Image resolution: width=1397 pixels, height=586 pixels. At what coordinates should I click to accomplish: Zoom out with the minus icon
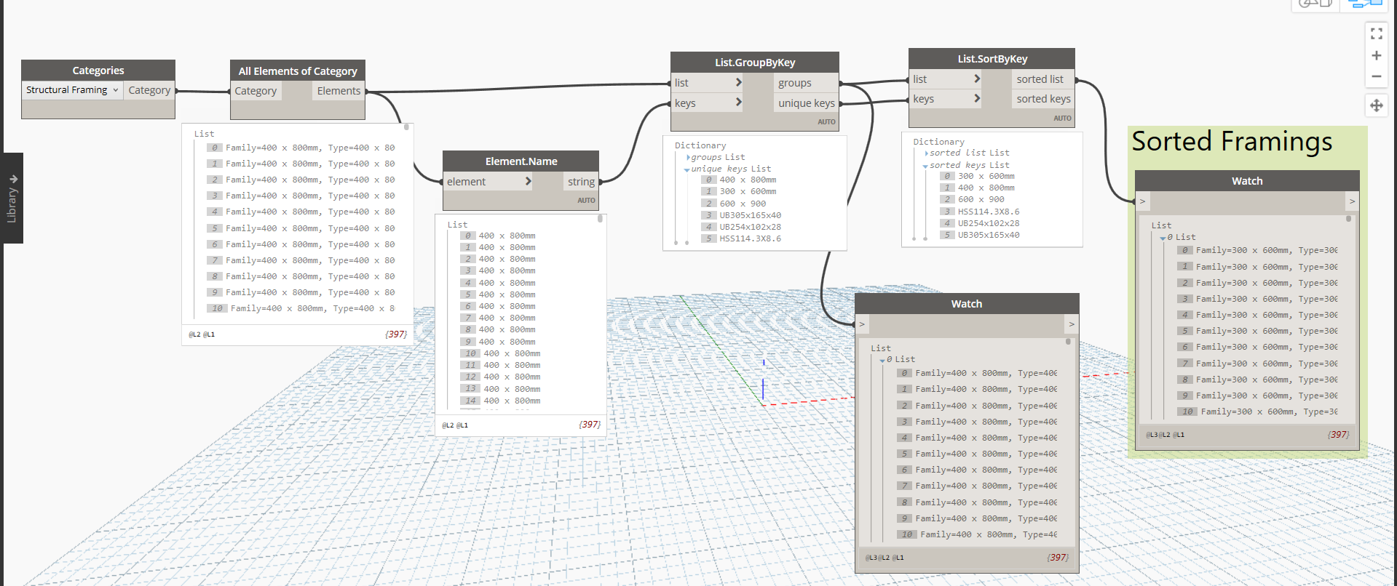(x=1376, y=76)
